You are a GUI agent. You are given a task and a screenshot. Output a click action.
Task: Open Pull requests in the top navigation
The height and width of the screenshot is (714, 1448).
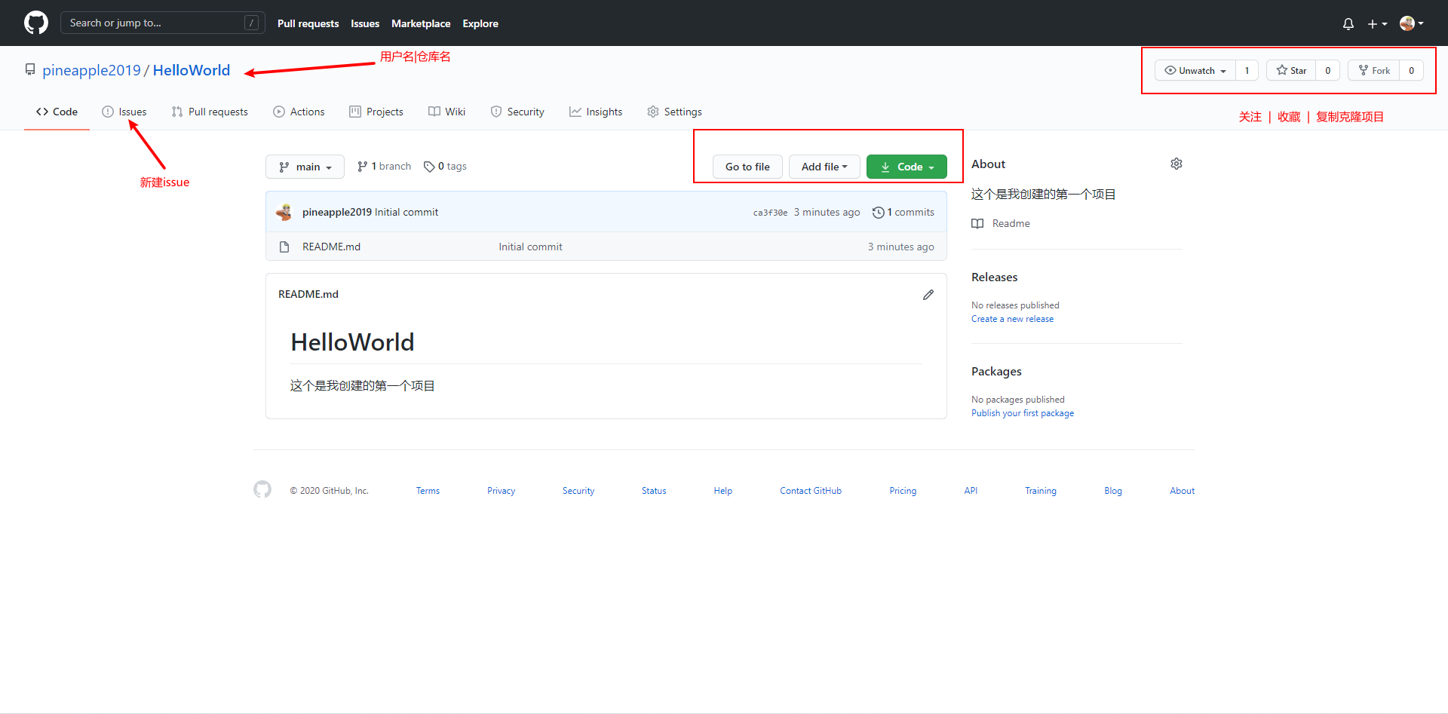308,23
